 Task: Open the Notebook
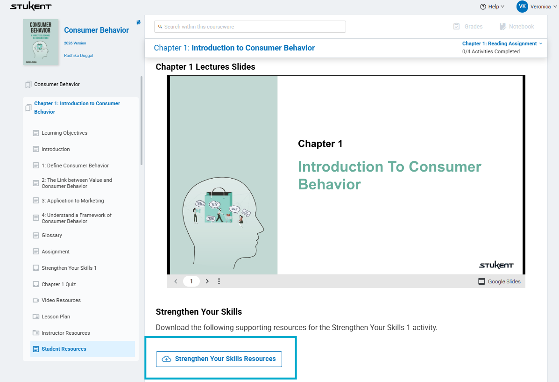tap(517, 27)
